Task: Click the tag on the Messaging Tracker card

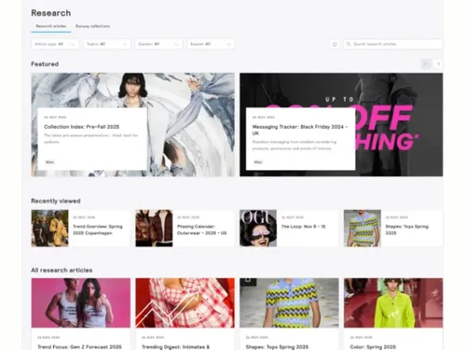Action: coord(258,162)
